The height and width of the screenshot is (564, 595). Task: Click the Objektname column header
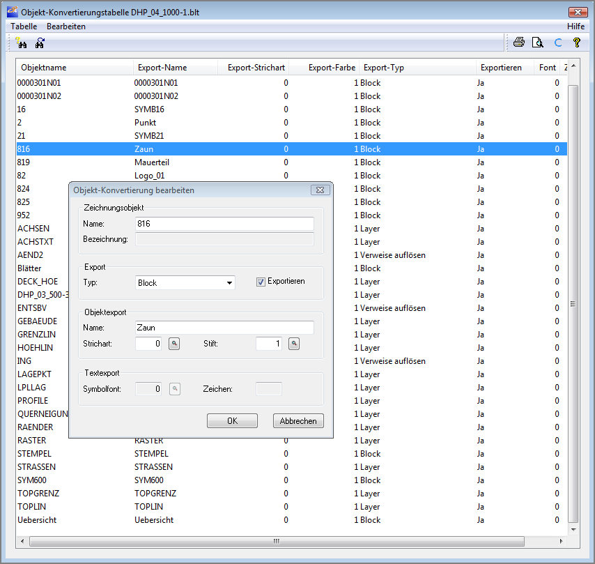[75, 67]
